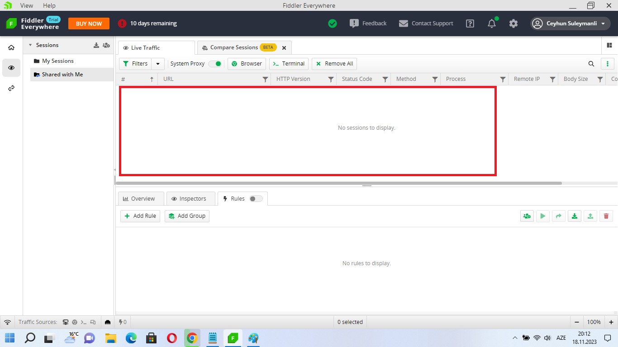Click the red delete rules trash icon
The height and width of the screenshot is (347, 618).
tap(606, 216)
